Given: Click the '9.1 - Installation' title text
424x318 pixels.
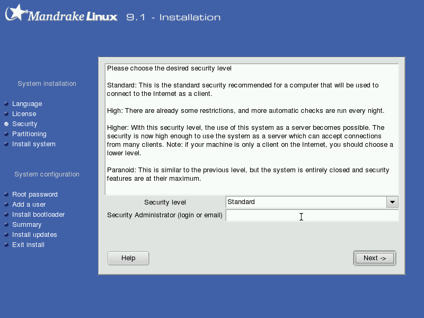Looking at the screenshot, I should 174,17.
